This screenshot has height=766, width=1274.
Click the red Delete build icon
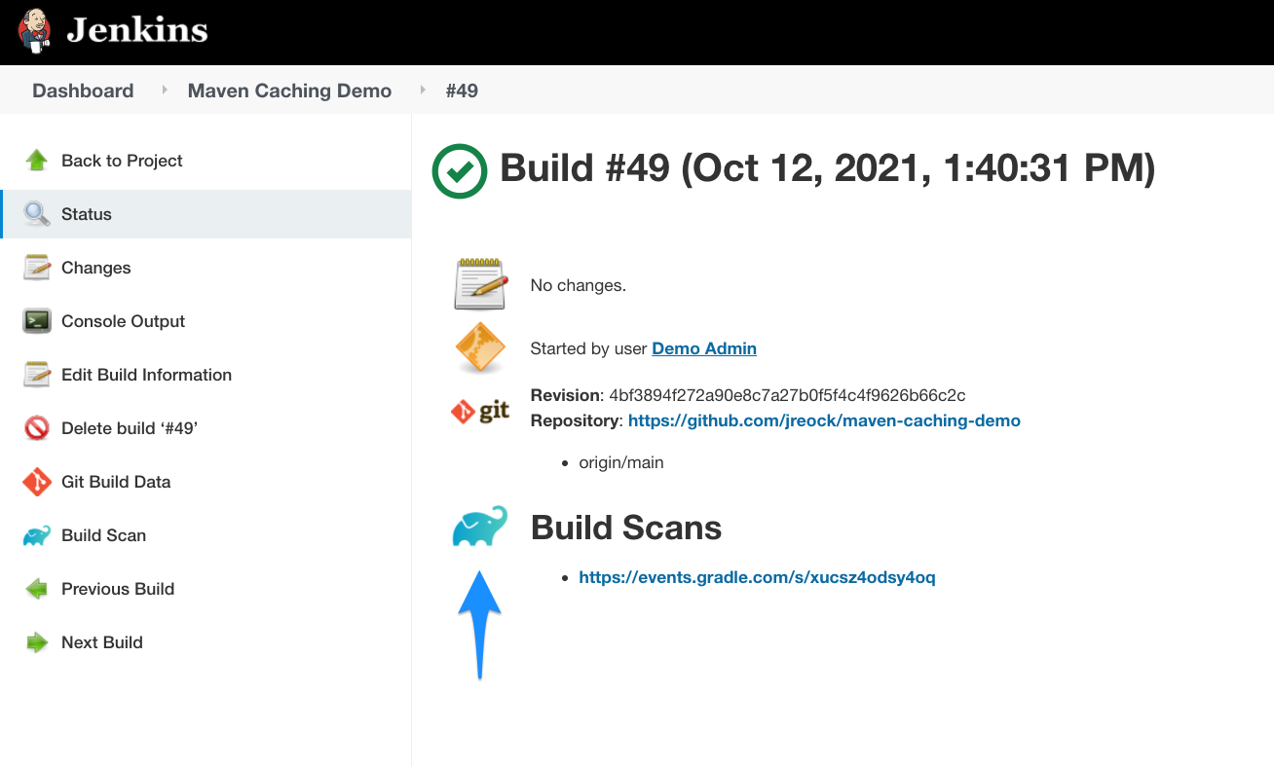pyautogui.click(x=37, y=428)
